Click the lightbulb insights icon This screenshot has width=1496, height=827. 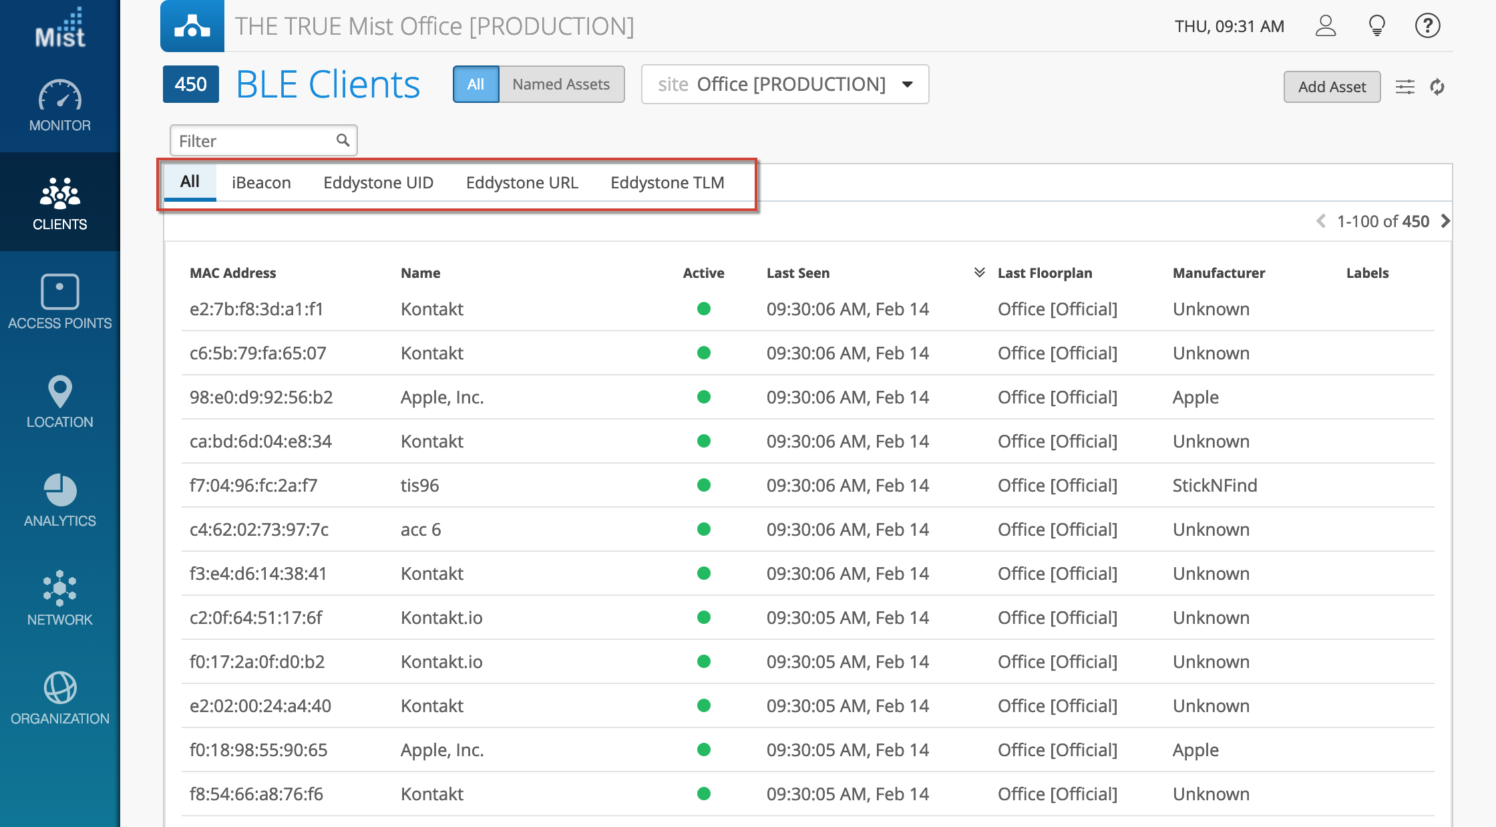[x=1376, y=26]
